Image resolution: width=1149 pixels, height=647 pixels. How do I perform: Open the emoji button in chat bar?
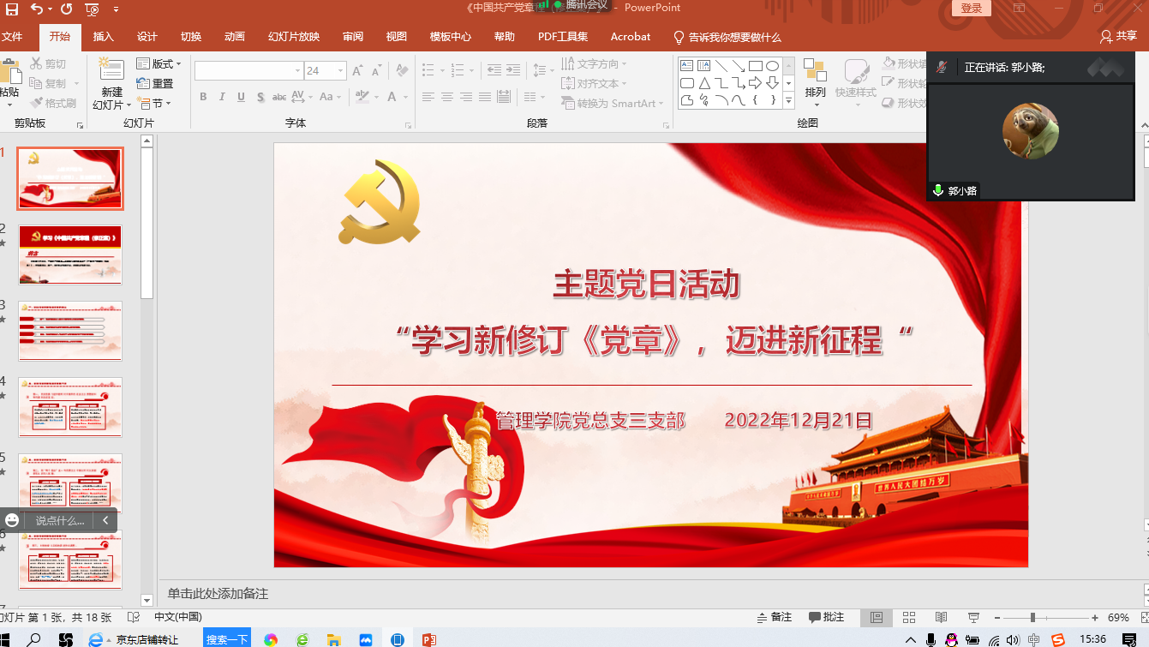[12, 520]
